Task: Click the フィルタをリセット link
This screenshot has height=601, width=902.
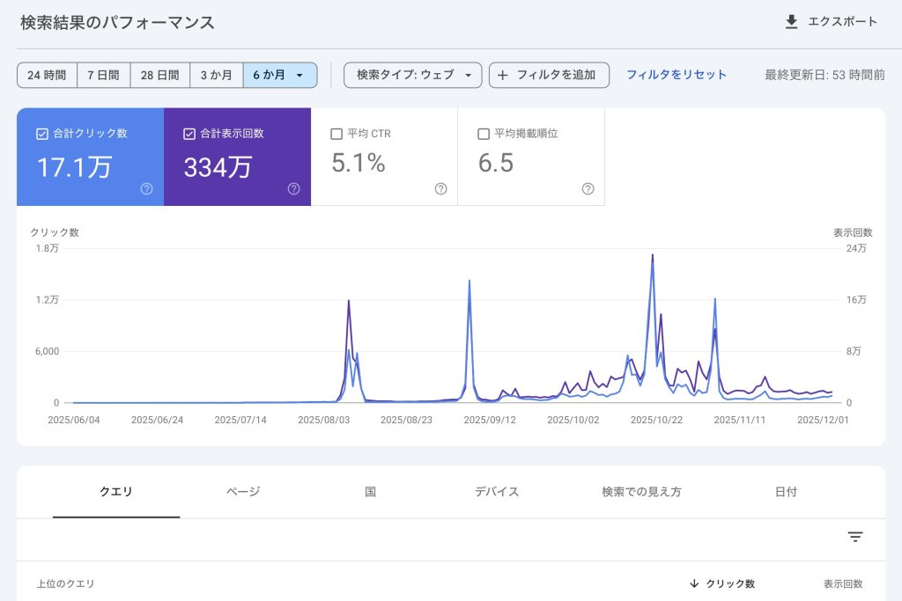Action: [676, 75]
